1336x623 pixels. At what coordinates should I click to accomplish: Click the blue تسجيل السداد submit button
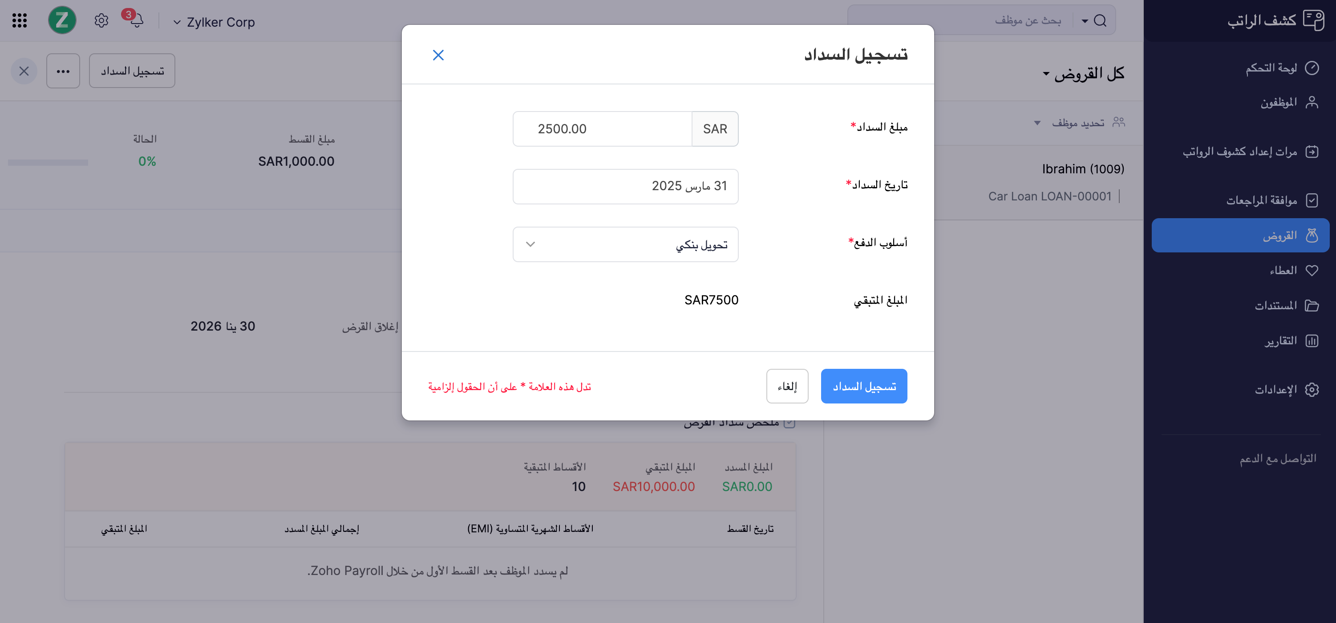863,386
